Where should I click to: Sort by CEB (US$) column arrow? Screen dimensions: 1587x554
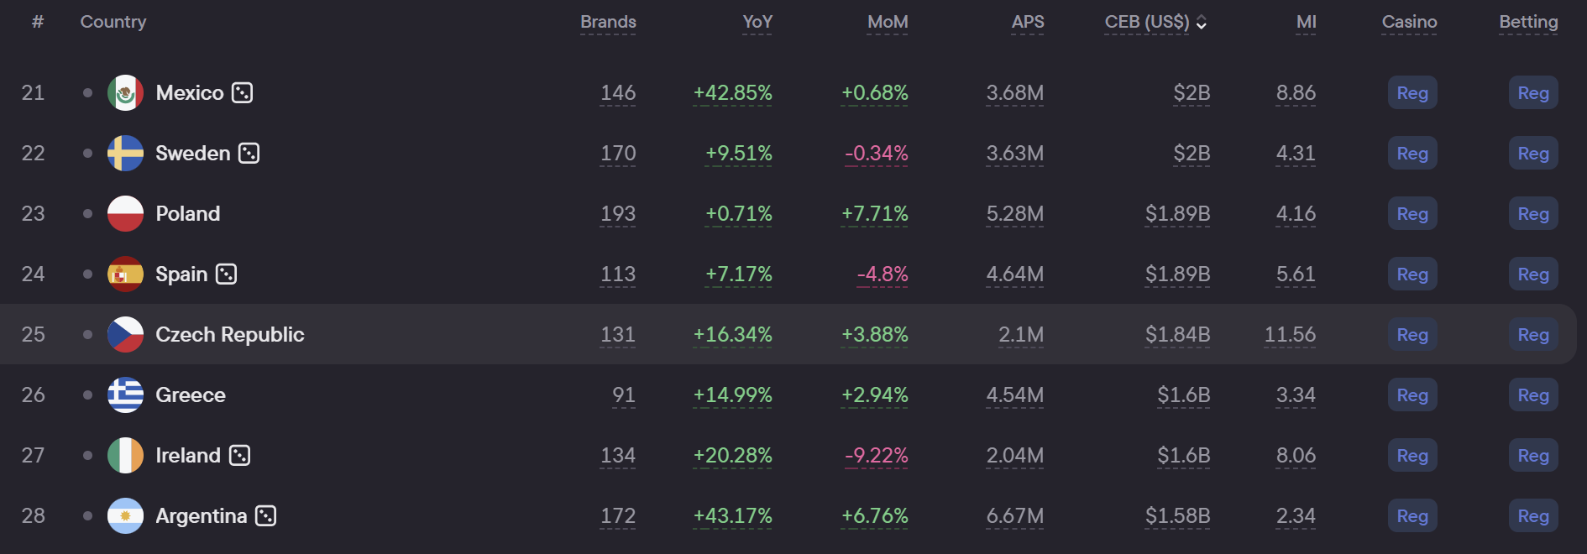pyautogui.click(x=1202, y=23)
